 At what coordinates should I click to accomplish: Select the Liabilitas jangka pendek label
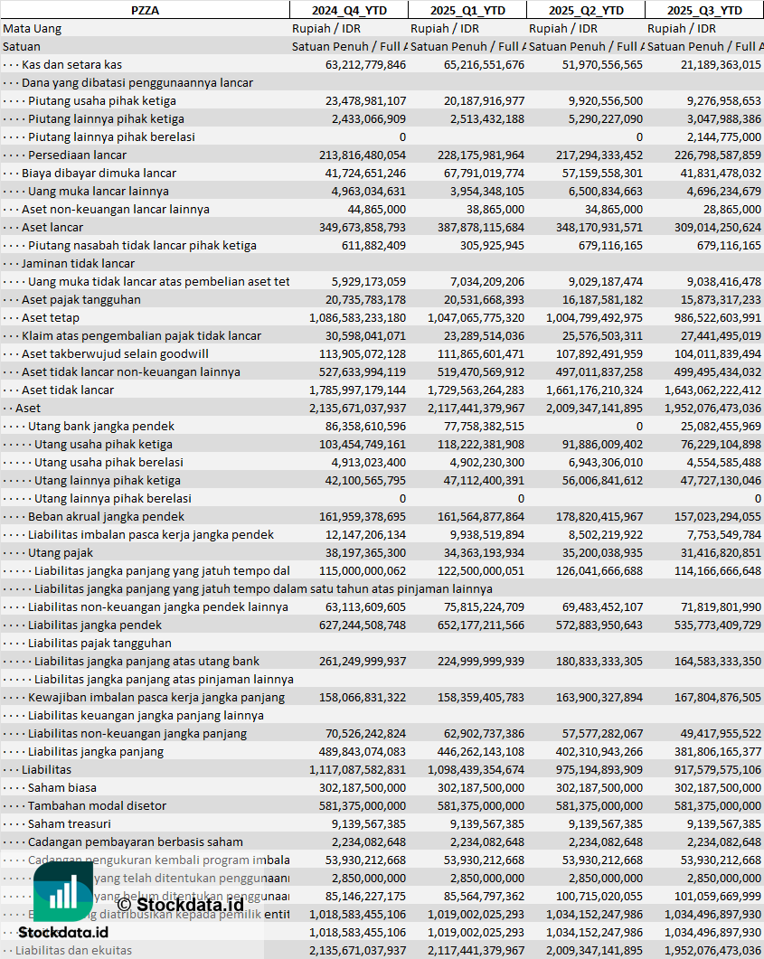[95, 625]
